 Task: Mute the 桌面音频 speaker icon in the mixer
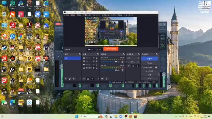click(x=118, y=70)
